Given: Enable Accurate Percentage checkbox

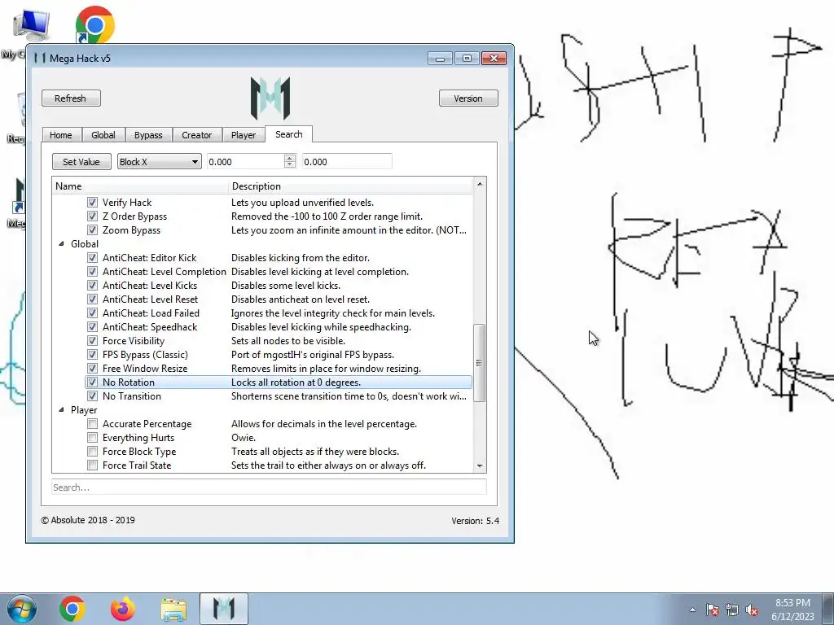Looking at the screenshot, I should click(x=93, y=423).
